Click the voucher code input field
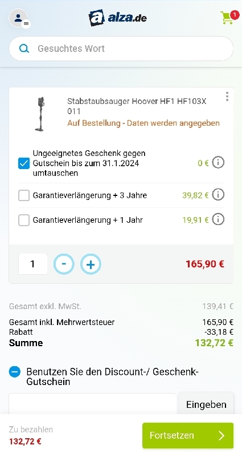This screenshot has height=457, width=242. click(x=92, y=404)
